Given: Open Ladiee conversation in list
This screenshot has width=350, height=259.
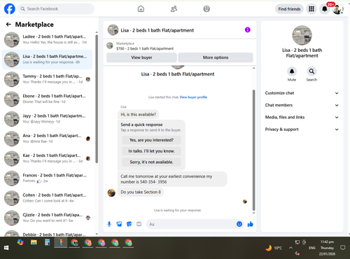Looking at the screenshot, I should (x=47, y=40).
